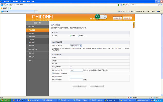Click the green 31% usage indicator
This screenshot has width=163, height=102.
point(98,17)
